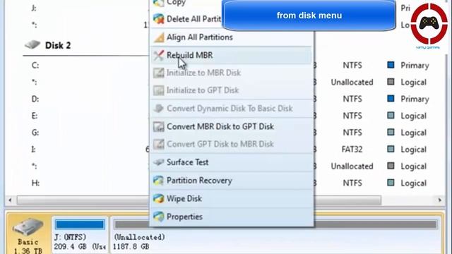Click the Surface Test disk icon
The image size is (452, 254).
click(158, 162)
